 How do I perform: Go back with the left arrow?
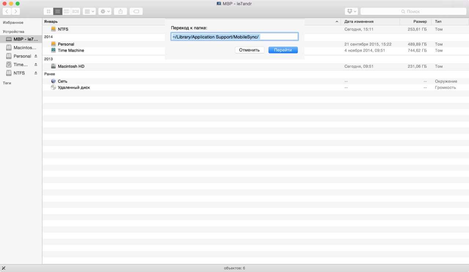point(7,11)
